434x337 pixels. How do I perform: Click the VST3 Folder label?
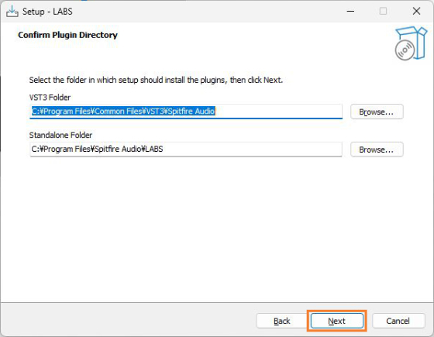point(50,98)
